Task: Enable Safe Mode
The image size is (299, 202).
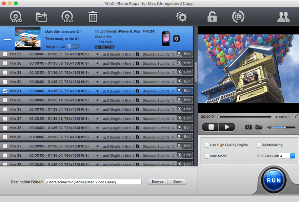Action: pos(207,156)
